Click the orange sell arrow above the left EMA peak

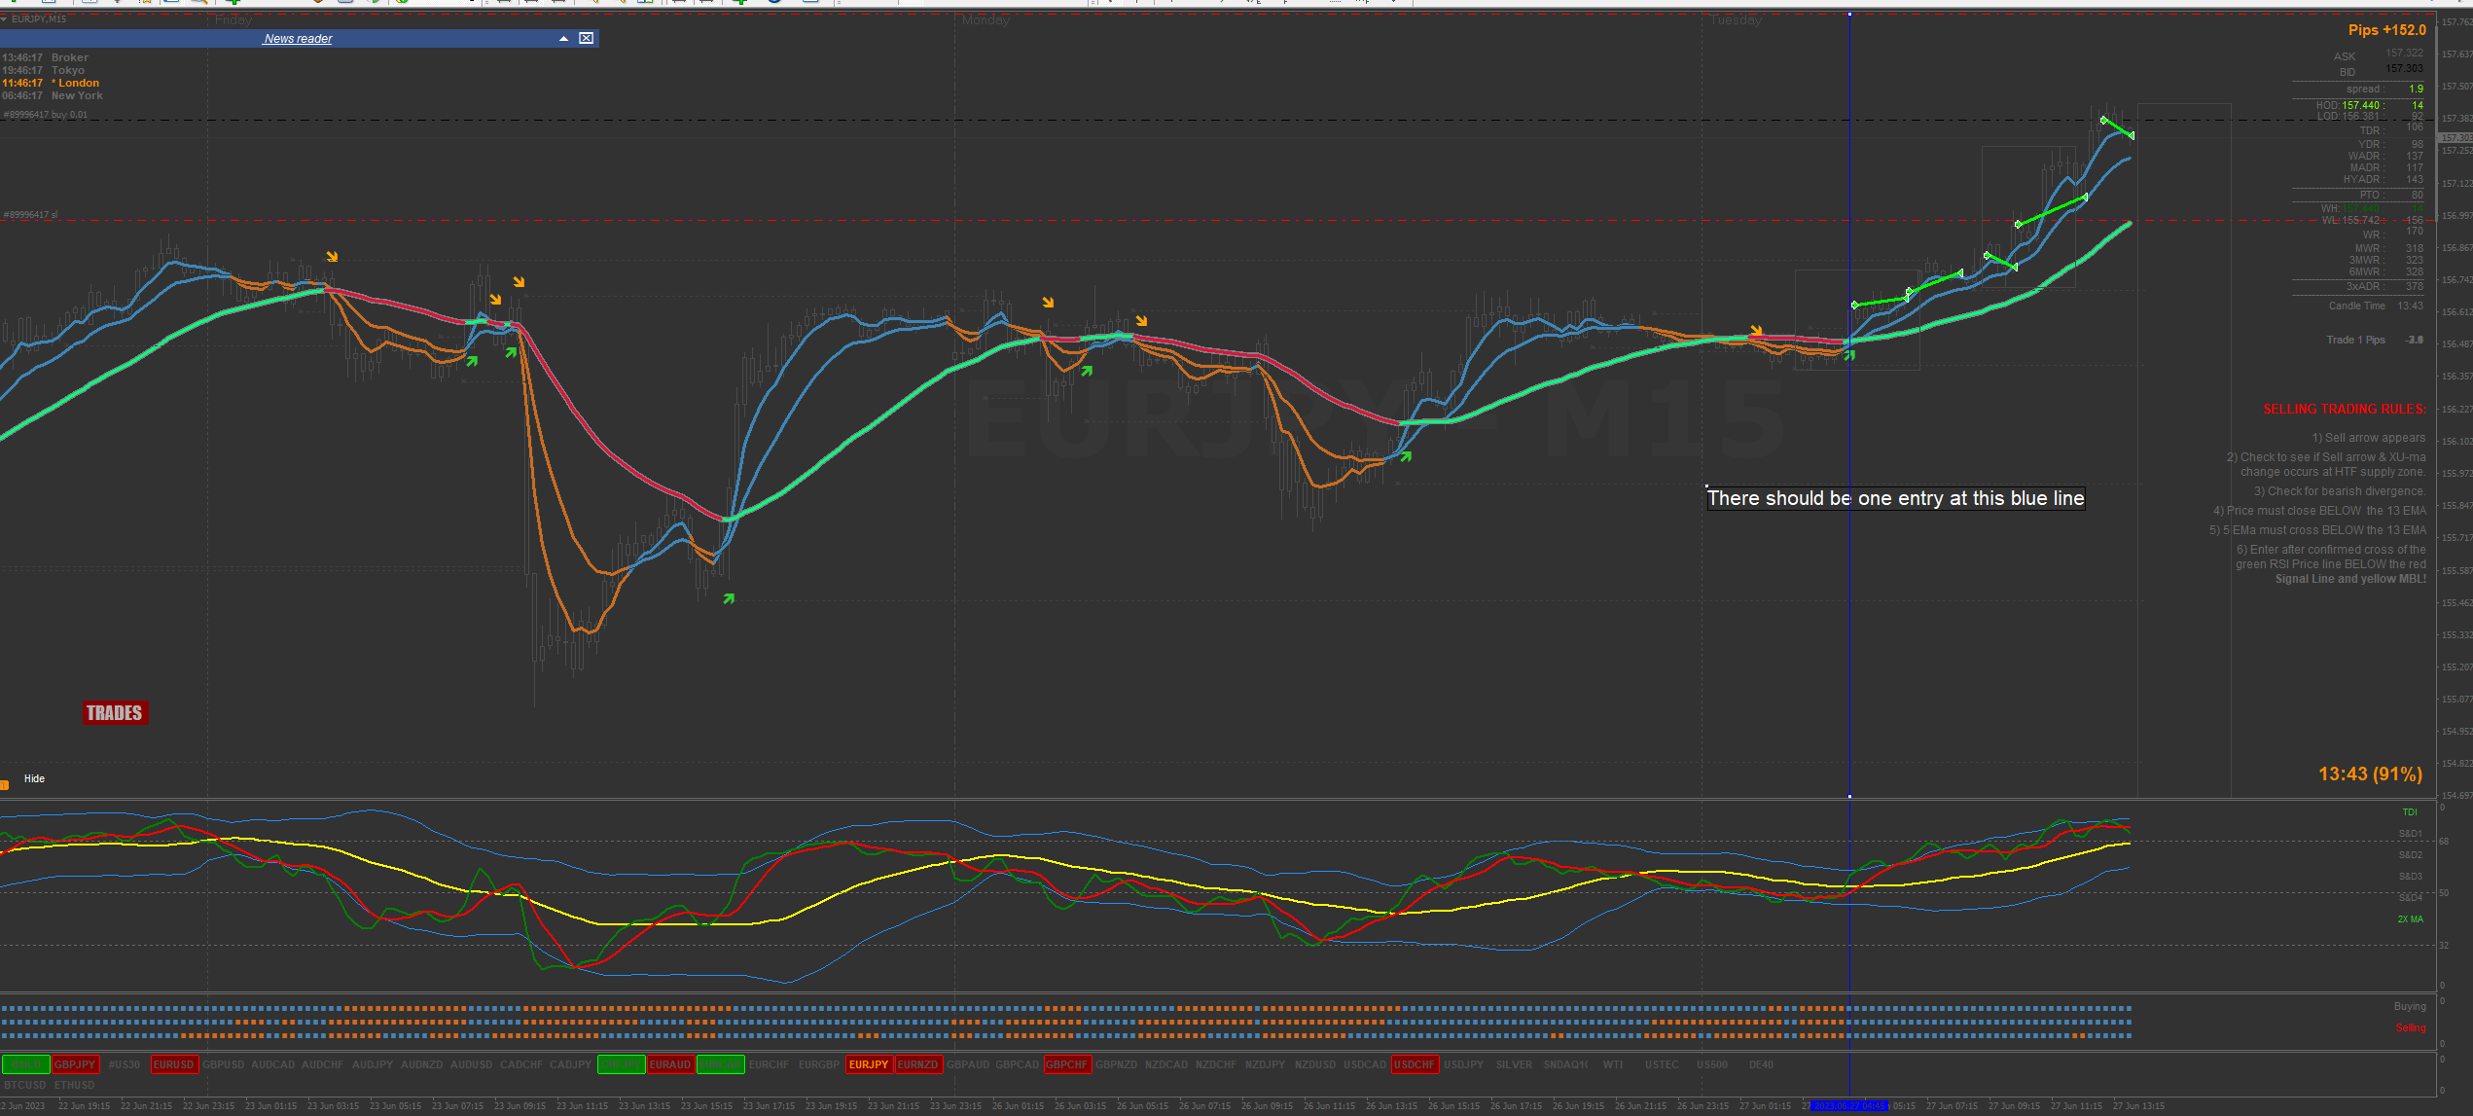[x=332, y=257]
